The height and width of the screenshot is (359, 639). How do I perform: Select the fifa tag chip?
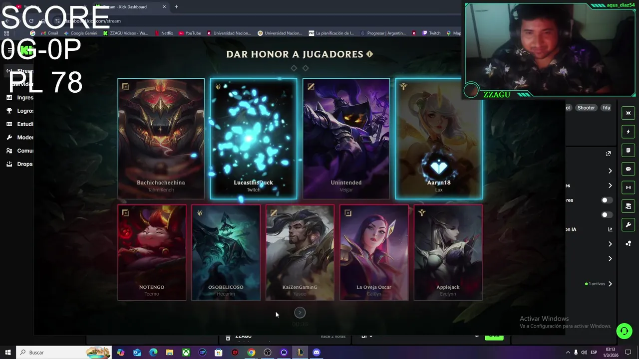pos(606,108)
